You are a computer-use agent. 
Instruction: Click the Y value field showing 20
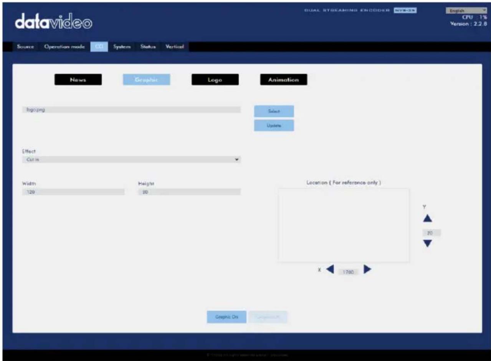tap(431, 233)
